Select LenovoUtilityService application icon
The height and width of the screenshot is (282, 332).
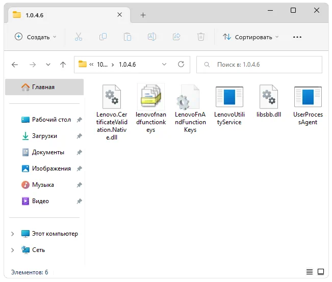[x=229, y=97]
